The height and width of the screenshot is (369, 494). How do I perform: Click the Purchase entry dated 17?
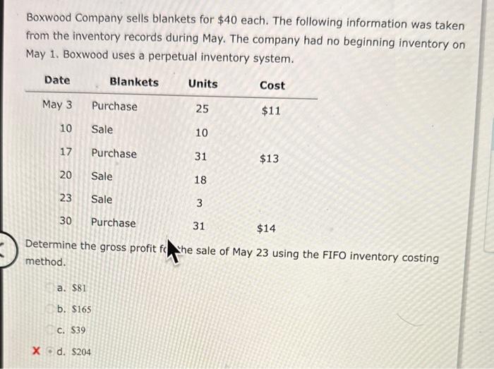[114, 153]
